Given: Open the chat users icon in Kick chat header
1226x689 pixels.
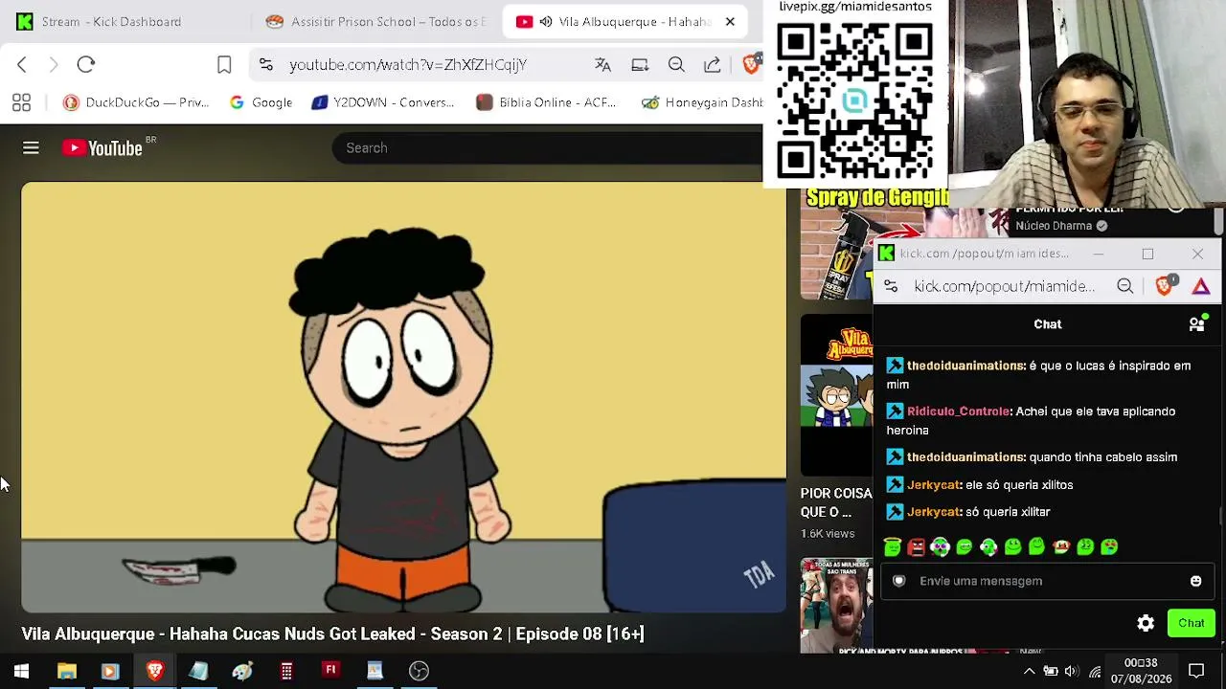Looking at the screenshot, I should [1197, 323].
